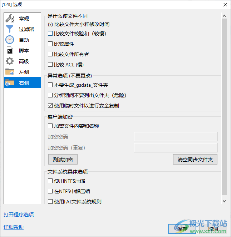The width and height of the screenshot is (231, 237).
Task: Enable 比较文件校验和（较慢）checkbox
Action: [50, 34]
